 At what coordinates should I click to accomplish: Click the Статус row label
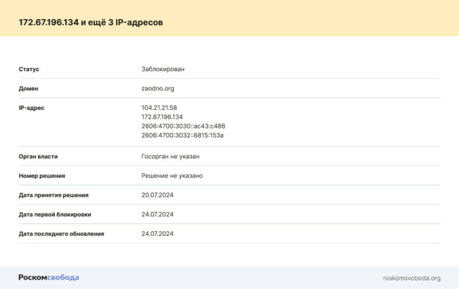point(29,69)
